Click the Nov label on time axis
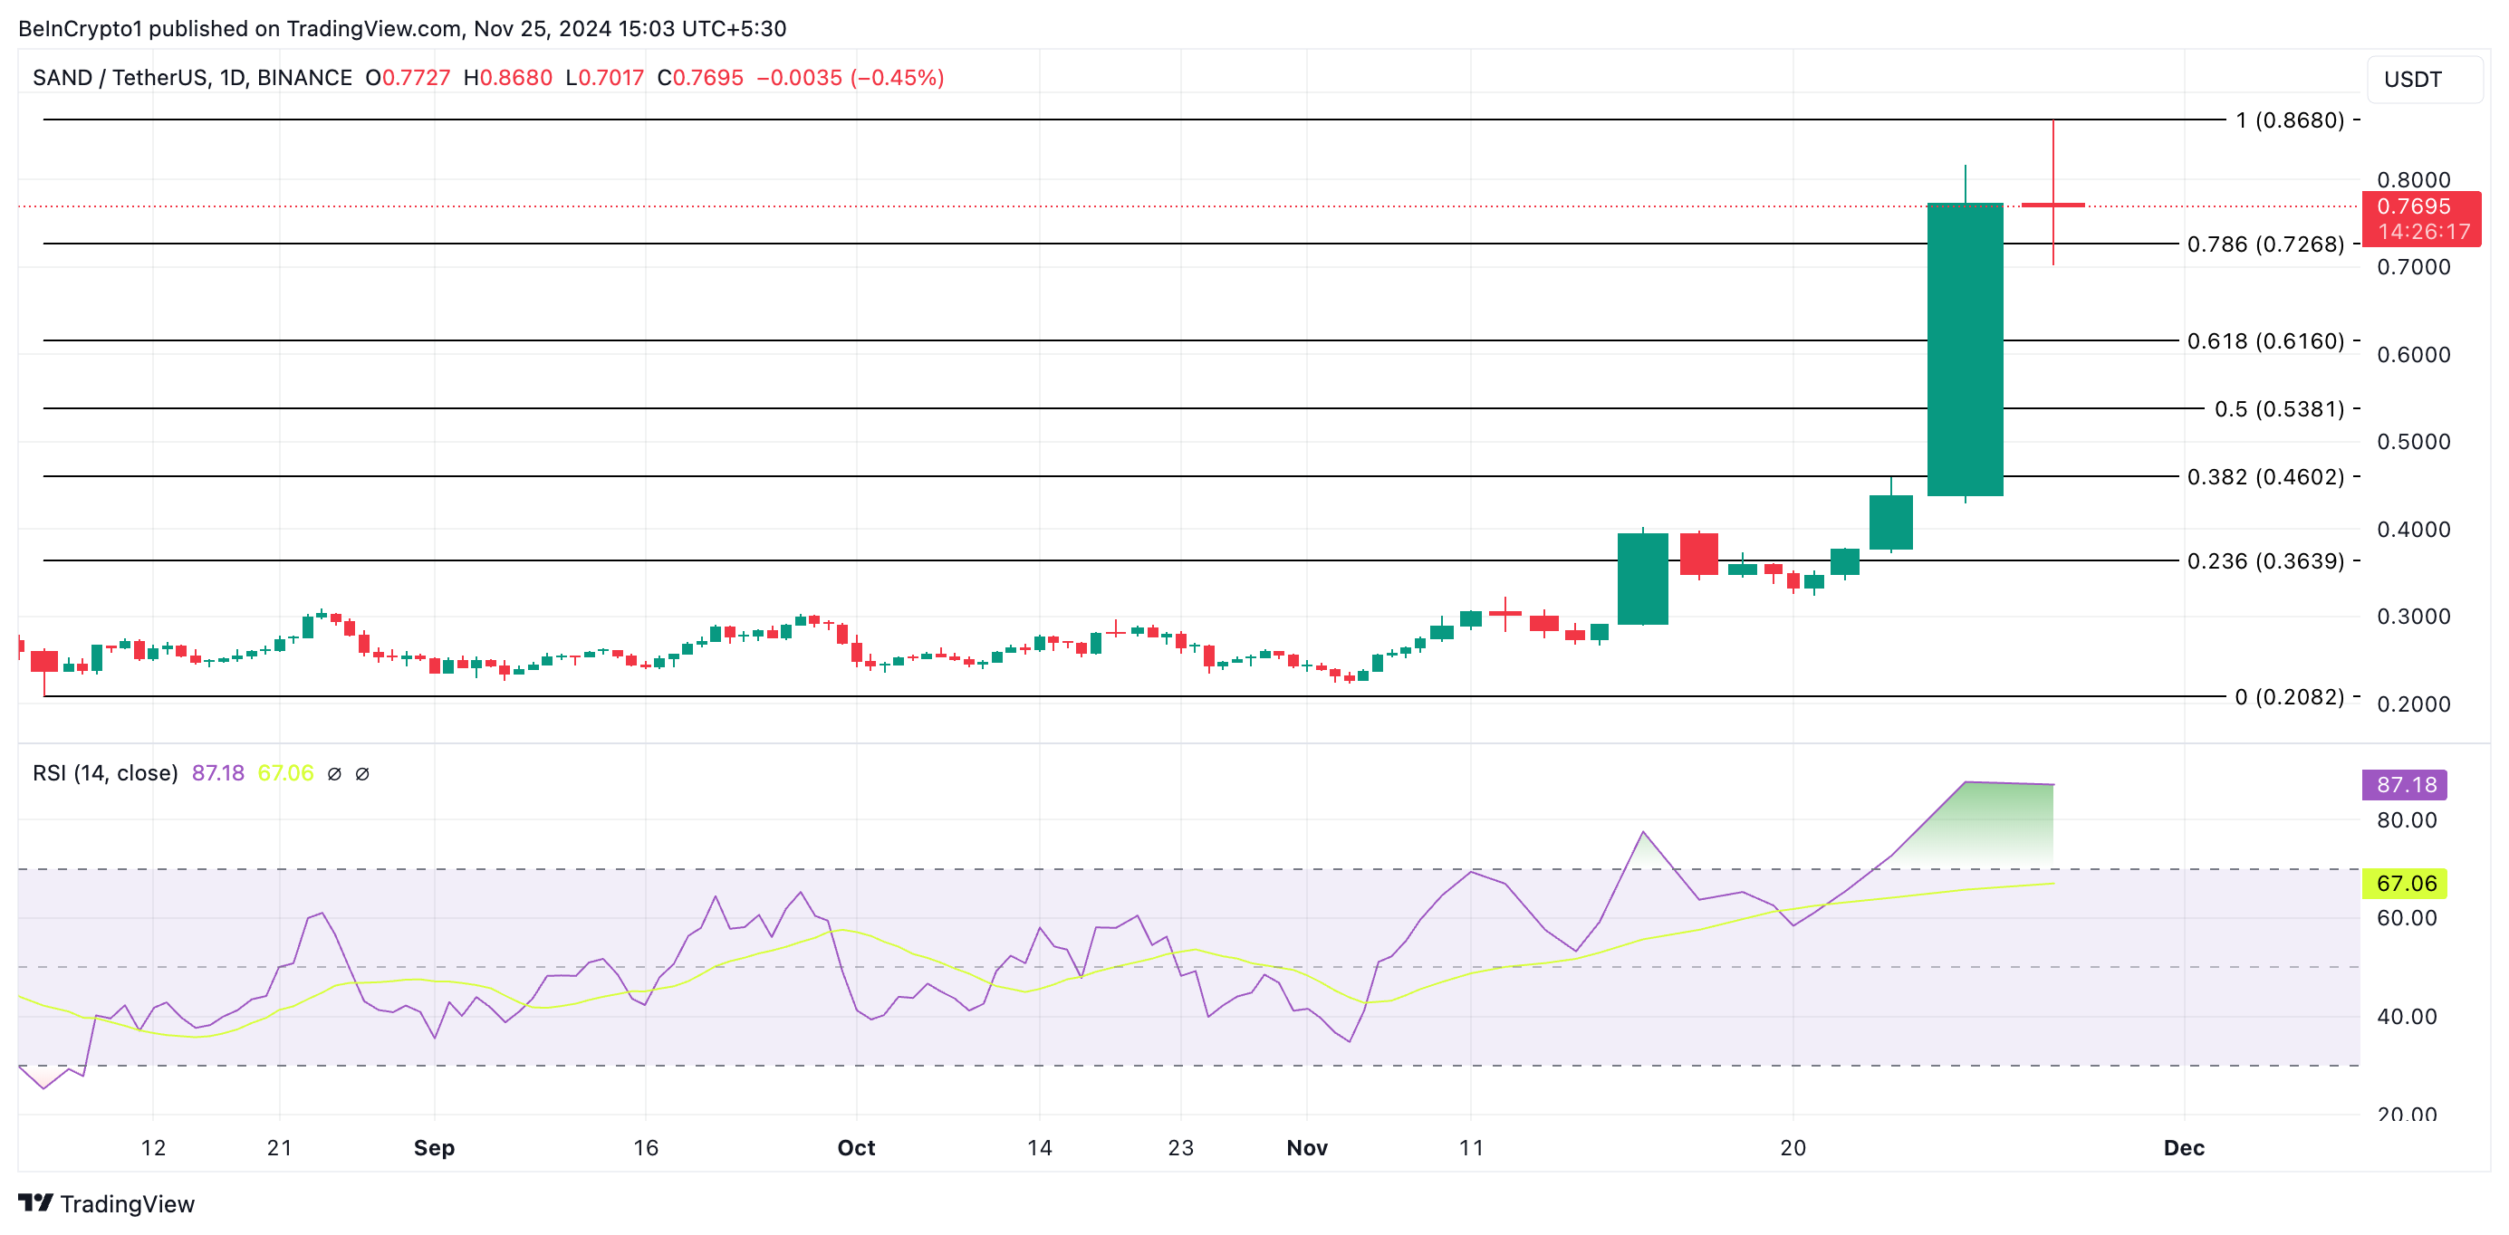Viewport: 2509px width, 1235px height. [1306, 1147]
